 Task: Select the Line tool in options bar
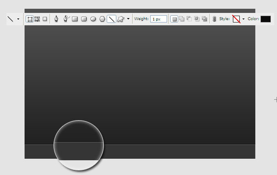click(x=111, y=19)
